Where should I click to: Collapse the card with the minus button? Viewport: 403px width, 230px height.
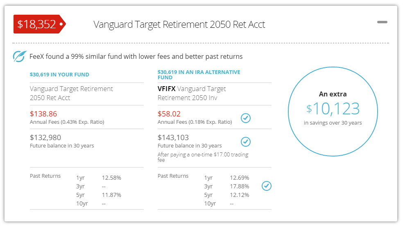(382, 22)
